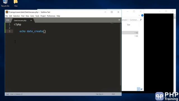The height and width of the screenshot is (101, 179).
Task: Change indentation via Tab Size: 4
Action: pyautogui.click(x=100, y=94)
